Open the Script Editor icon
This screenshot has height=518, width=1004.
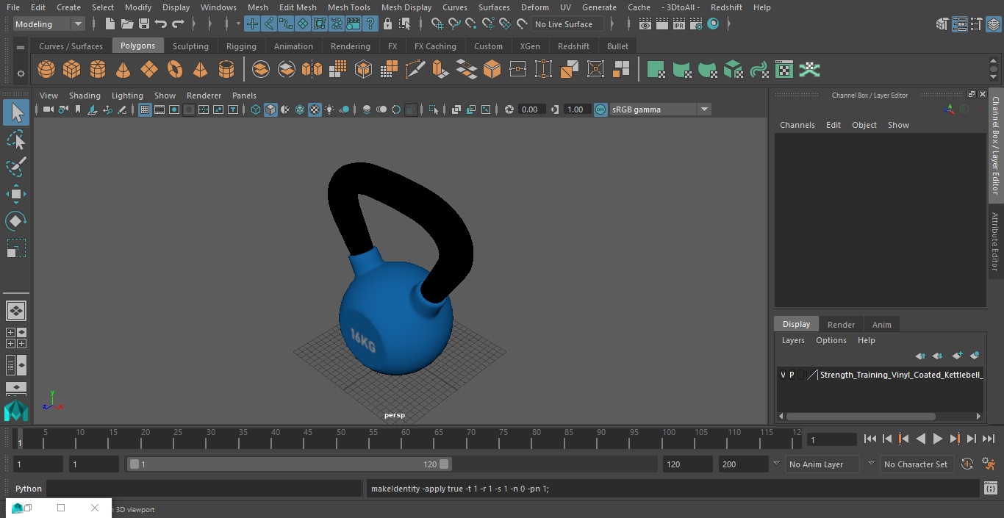pos(990,489)
